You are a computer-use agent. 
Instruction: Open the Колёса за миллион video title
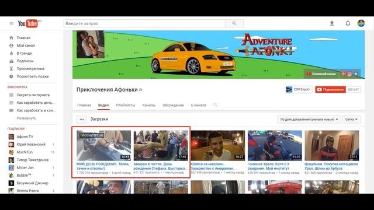pos(212,166)
